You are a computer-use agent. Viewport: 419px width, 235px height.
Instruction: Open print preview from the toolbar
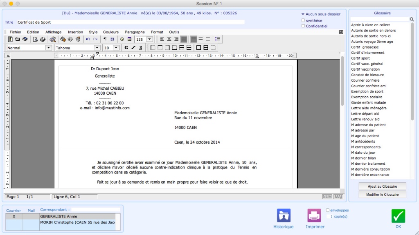[35, 39]
